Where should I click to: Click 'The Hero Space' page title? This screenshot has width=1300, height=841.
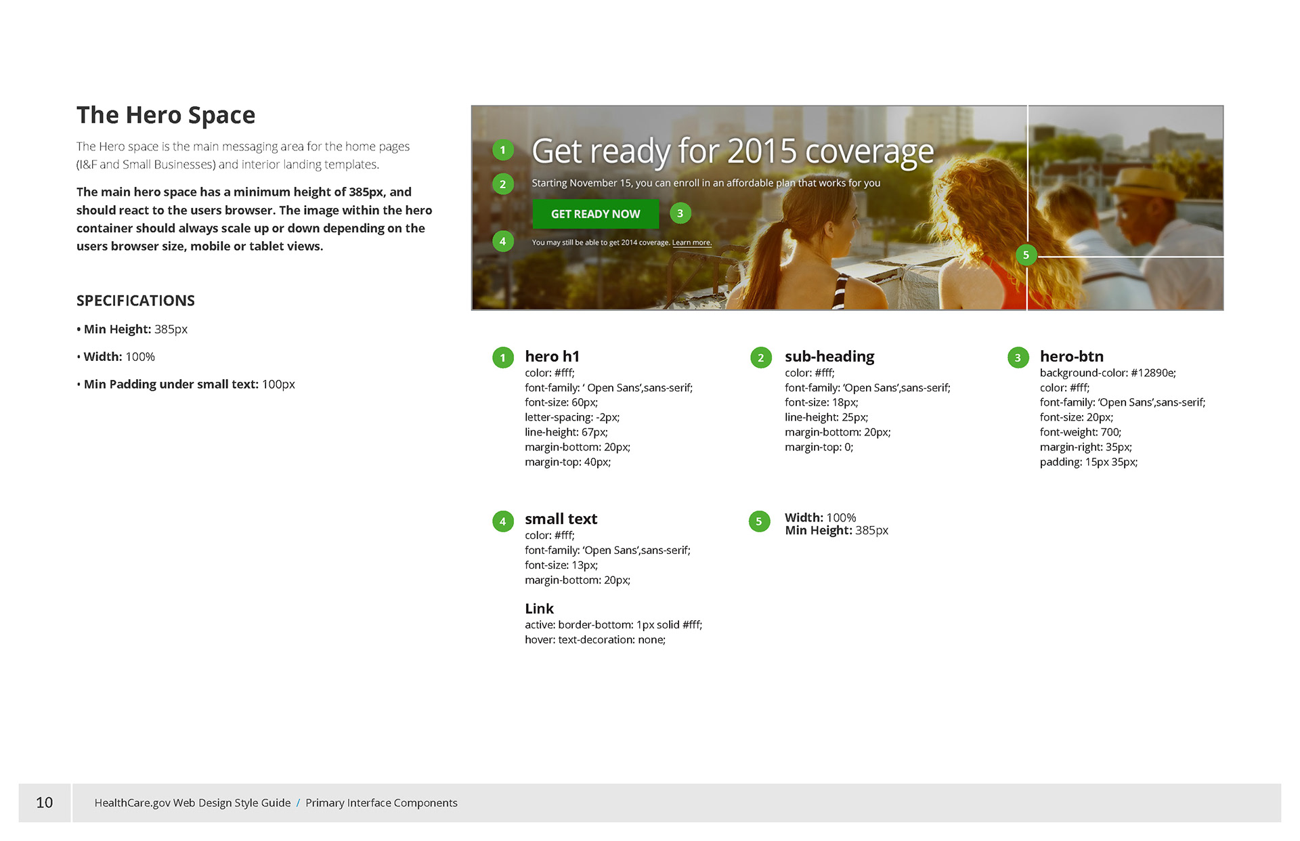[x=166, y=115]
